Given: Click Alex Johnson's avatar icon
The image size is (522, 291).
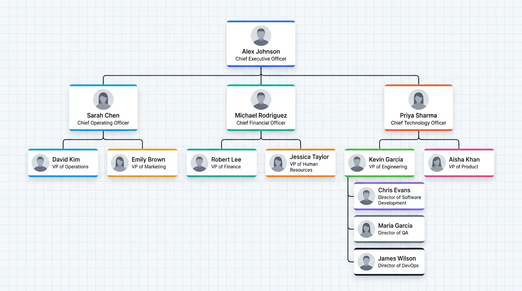Looking at the screenshot, I should pos(261,36).
